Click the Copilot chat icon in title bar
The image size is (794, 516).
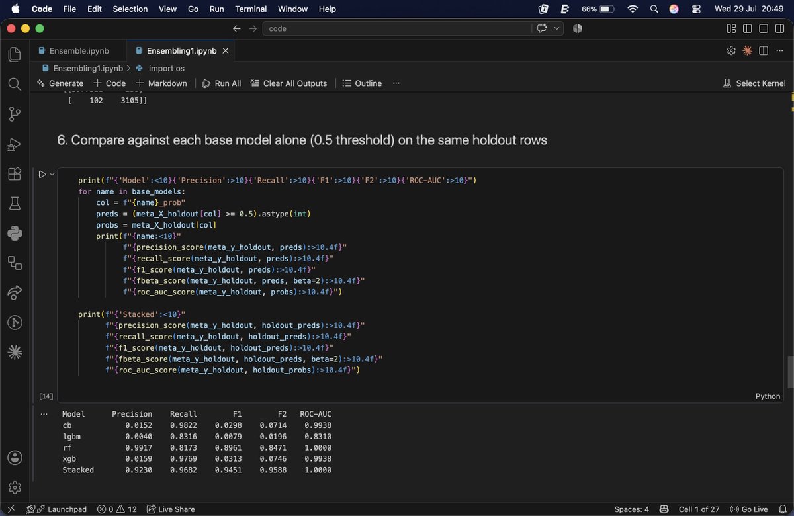click(543, 28)
